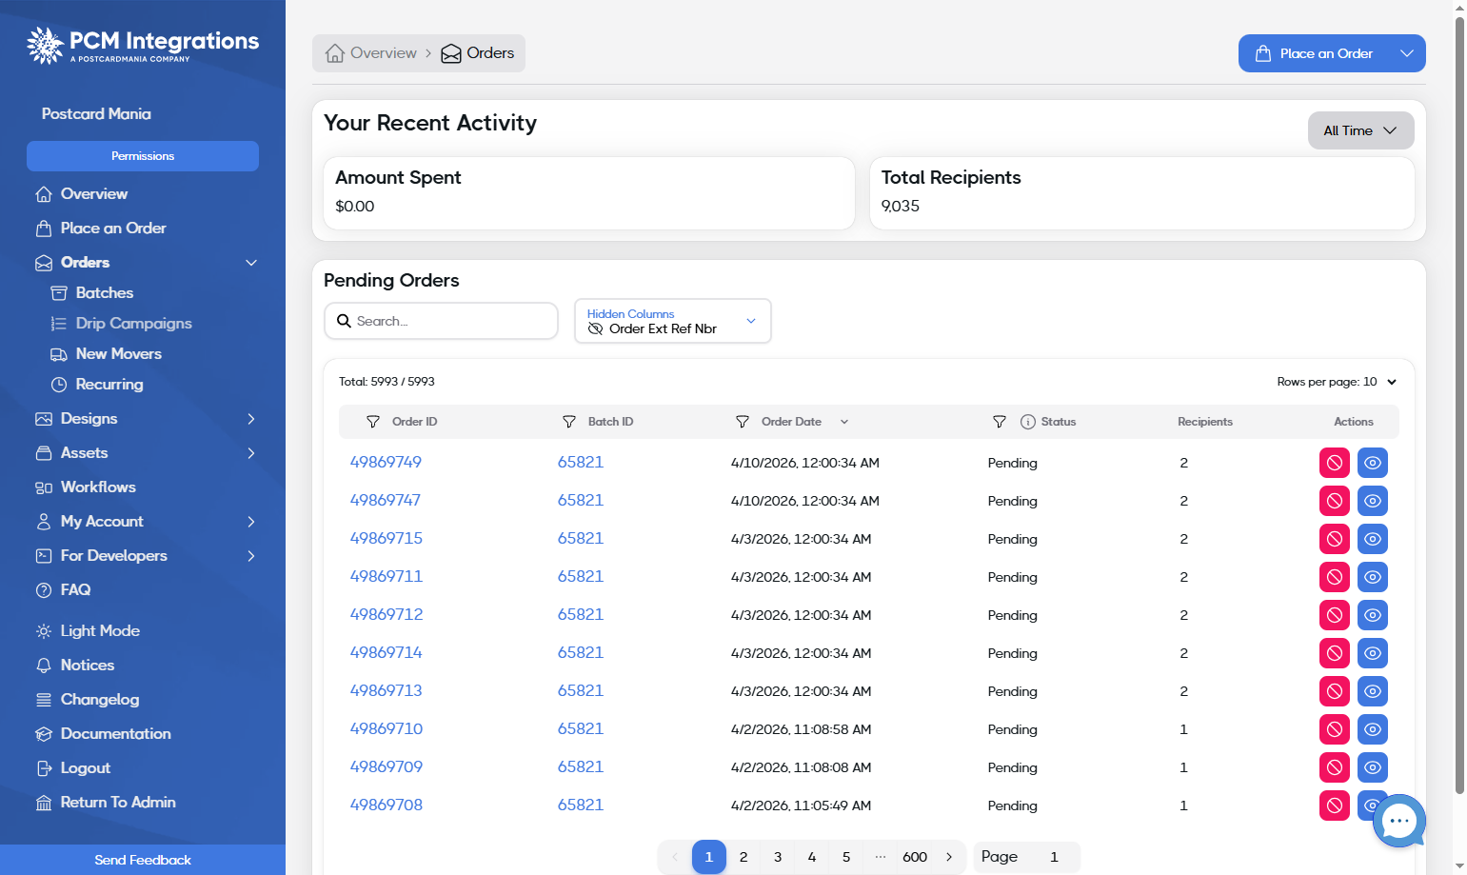Open Batches in sidebar

[x=92, y=293]
